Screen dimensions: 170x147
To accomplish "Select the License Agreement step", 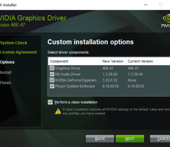I will (18, 52).
